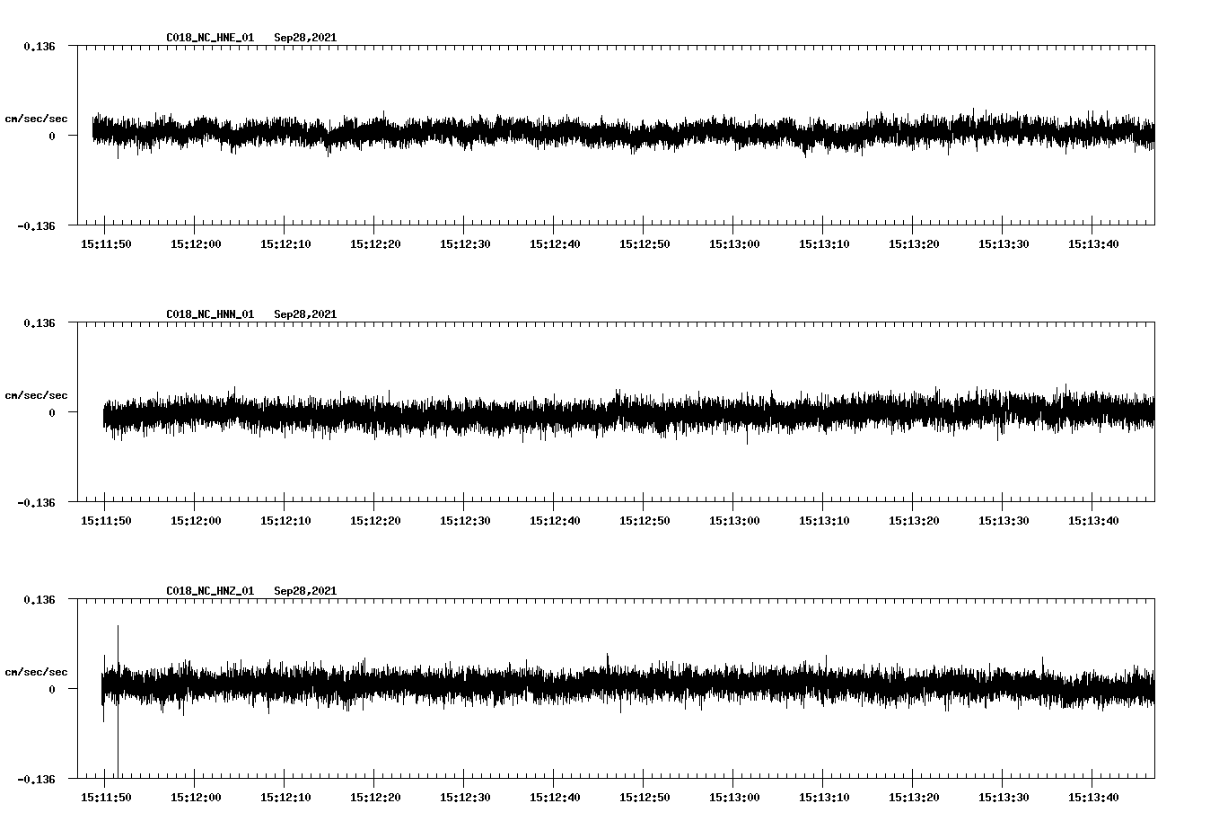
Task: Click the 15:12:50 time label under HNN plot
Action: (x=645, y=521)
